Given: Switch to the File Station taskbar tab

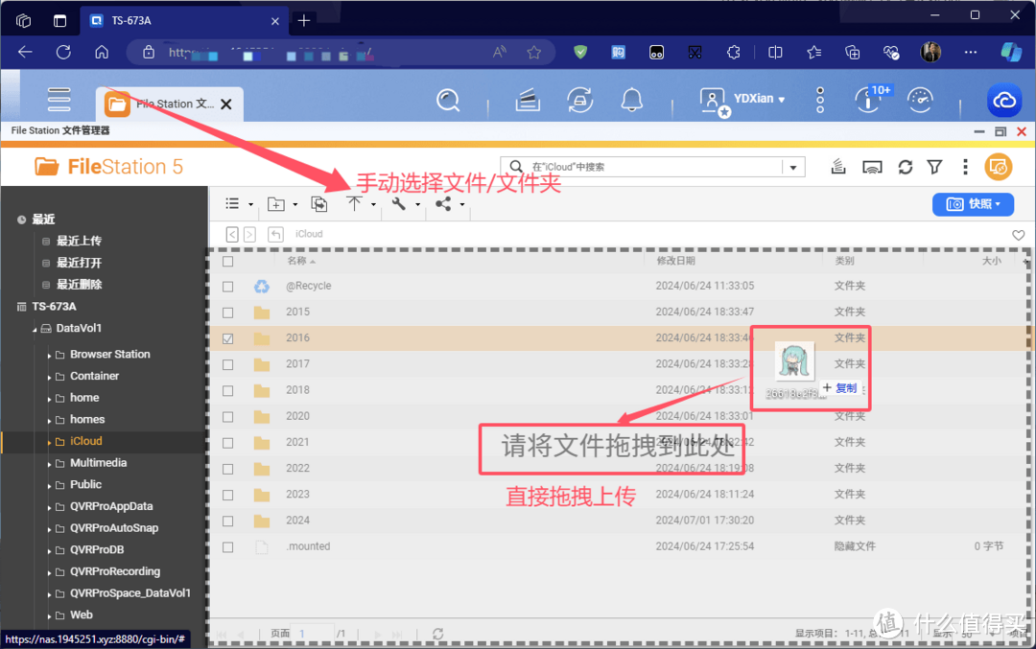Looking at the screenshot, I should [x=170, y=104].
